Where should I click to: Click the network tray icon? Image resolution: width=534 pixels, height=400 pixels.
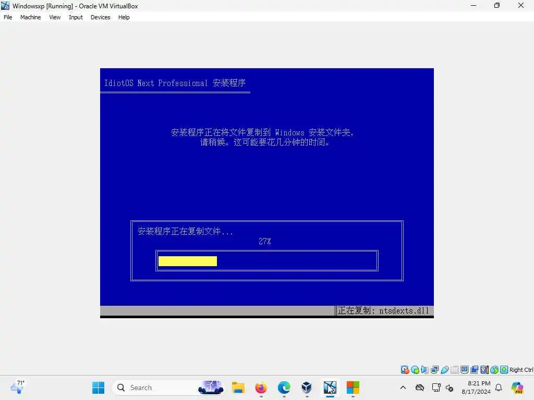point(436,387)
